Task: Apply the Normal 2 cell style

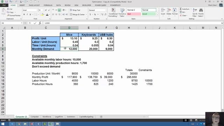Action: [x=134, y=10]
